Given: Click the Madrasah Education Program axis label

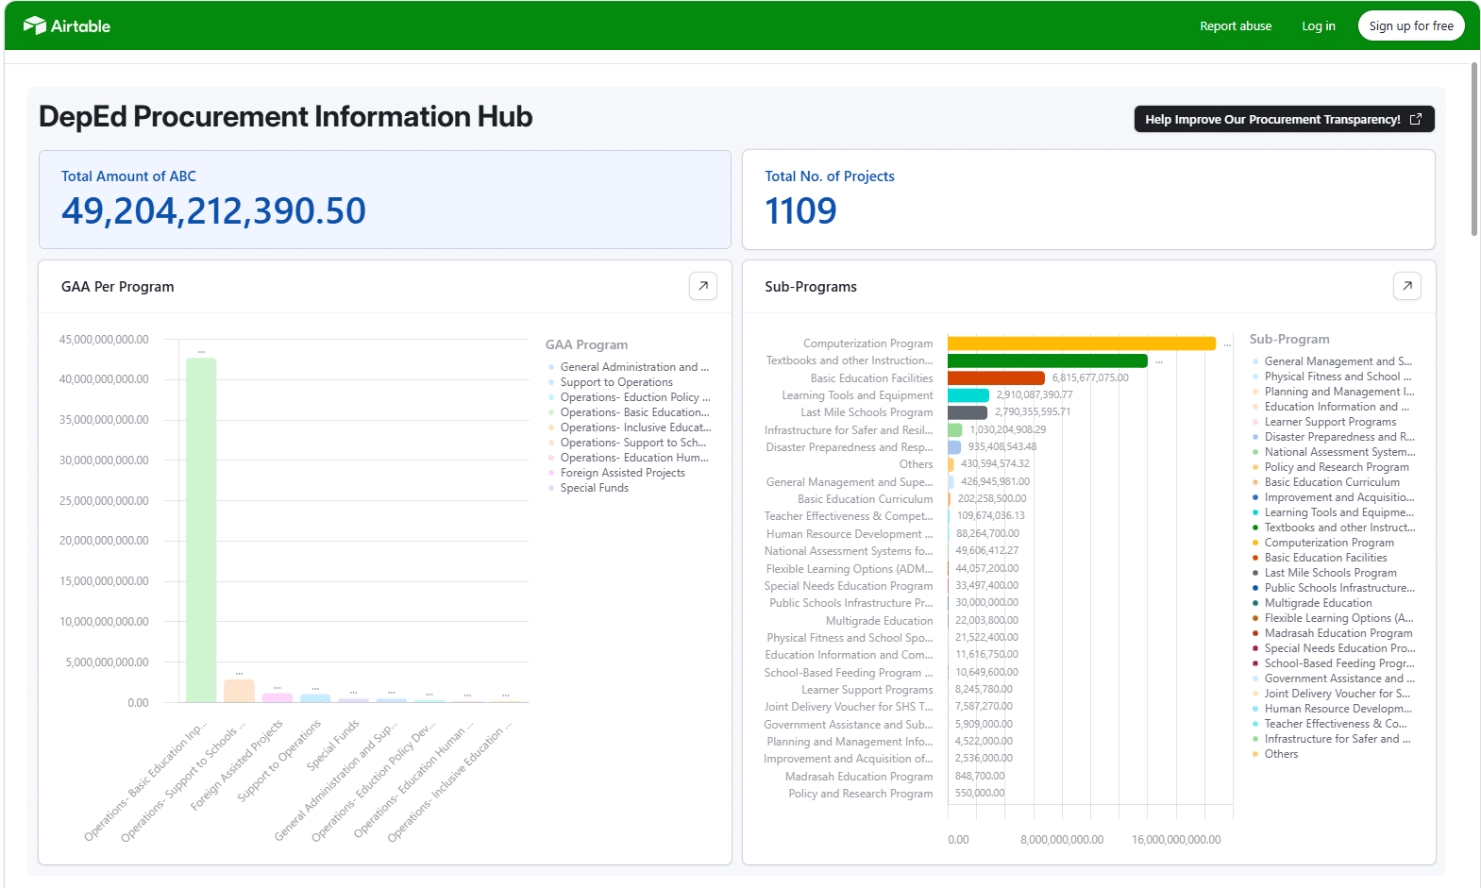Looking at the screenshot, I should coord(859,777).
